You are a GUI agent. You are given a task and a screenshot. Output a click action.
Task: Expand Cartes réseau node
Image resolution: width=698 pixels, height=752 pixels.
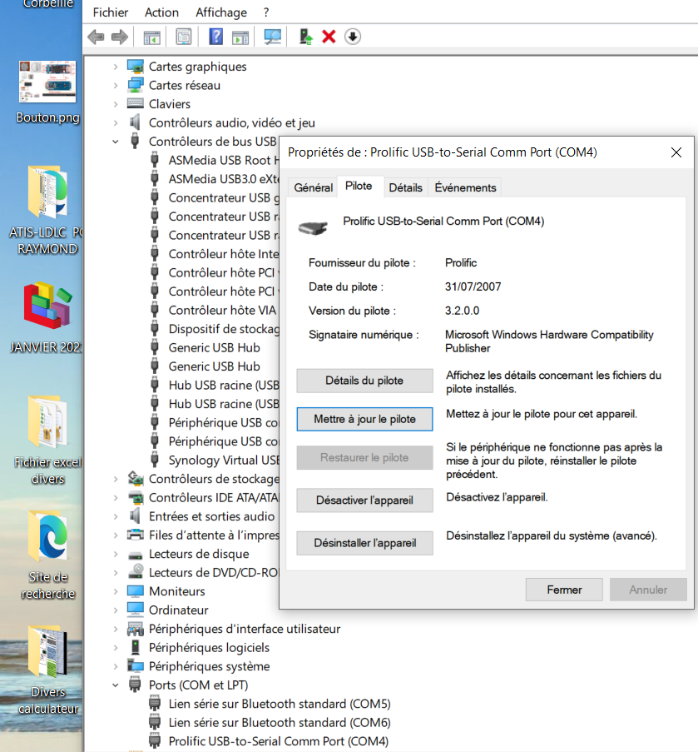coord(116,86)
